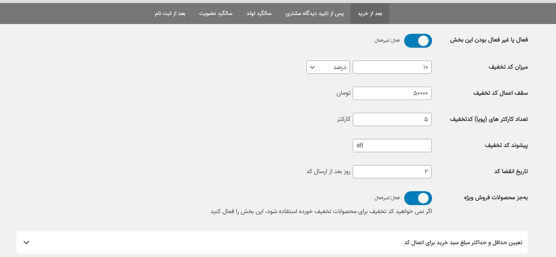
Task: Click the coupon prefix field containing 'atl'
Action: (x=392, y=146)
